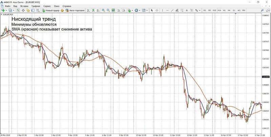This screenshot has height=137, width=271.
Task: Switch chart to line chart view
Action: click(98, 11)
